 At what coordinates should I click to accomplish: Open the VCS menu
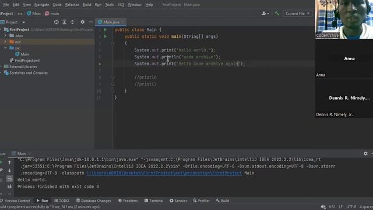pyautogui.click(x=121, y=5)
